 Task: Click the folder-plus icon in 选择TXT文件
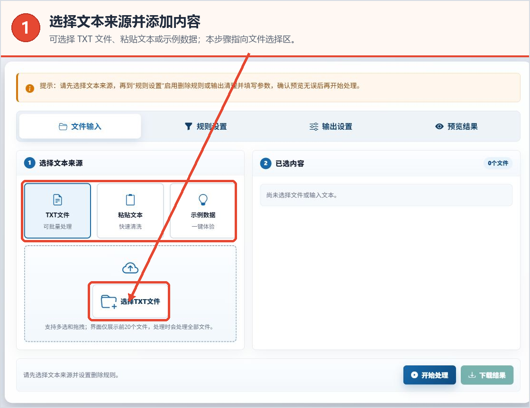109,302
